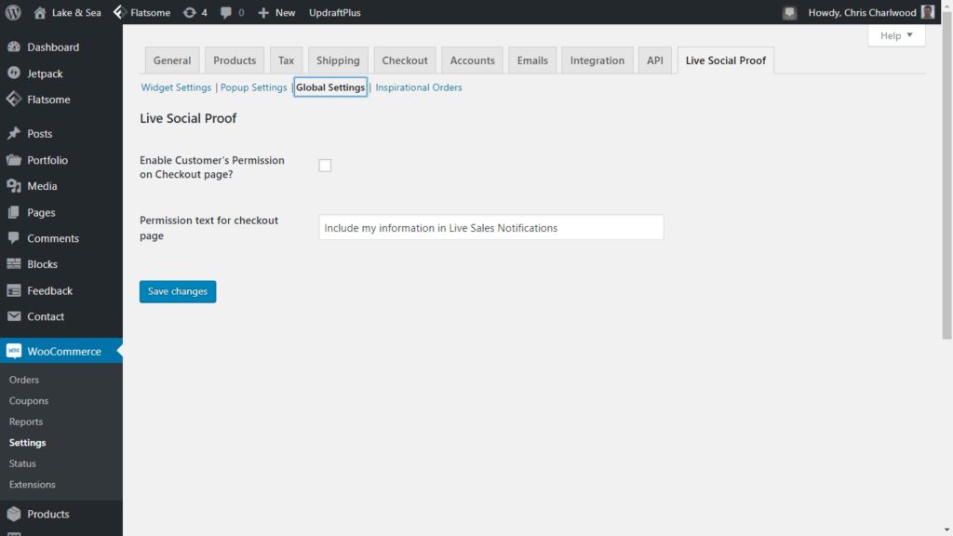Click the Chris Charlwood avatar thumbnail
953x536 pixels.
click(x=928, y=11)
